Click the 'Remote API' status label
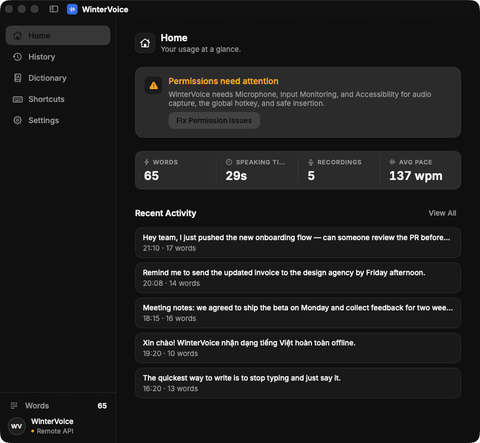Image resolution: width=480 pixels, height=443 pixels. pyautogui.click(x=55, y=431)
